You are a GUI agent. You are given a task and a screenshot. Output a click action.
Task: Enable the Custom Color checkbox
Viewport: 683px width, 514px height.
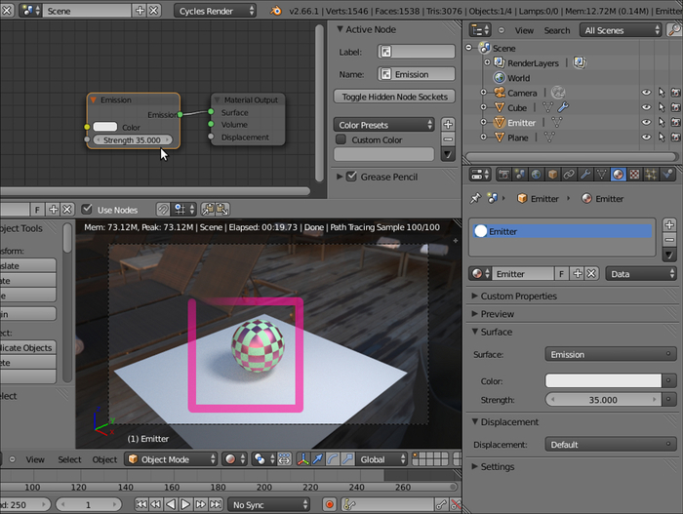(341, 139)
